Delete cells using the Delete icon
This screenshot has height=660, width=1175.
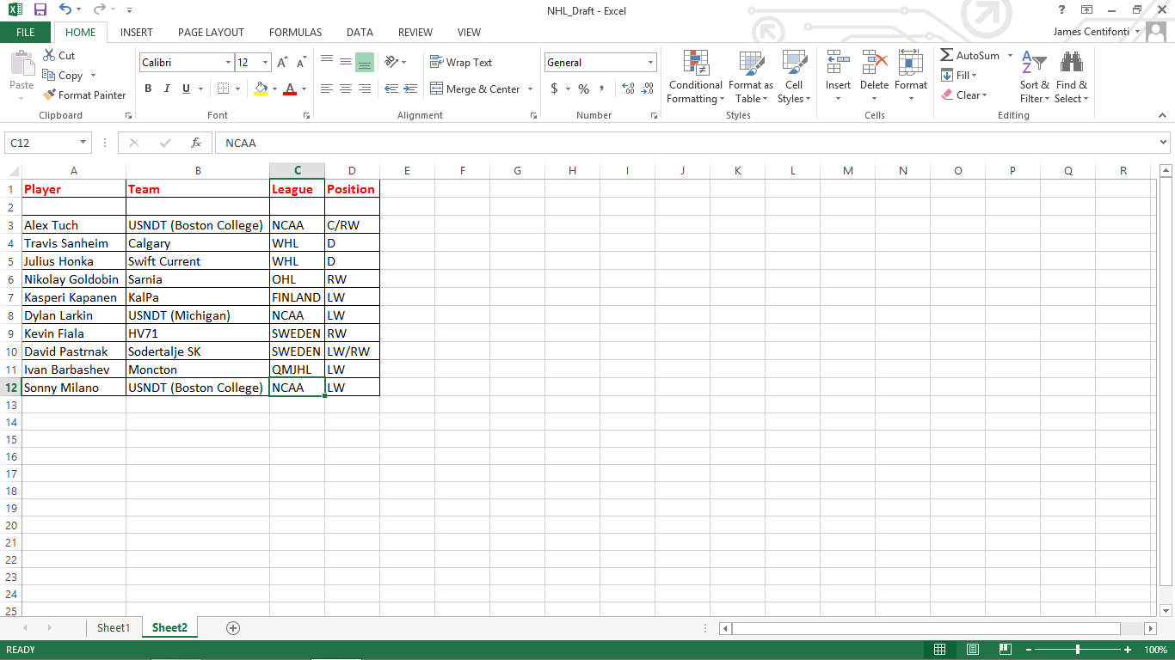point(874,63)
